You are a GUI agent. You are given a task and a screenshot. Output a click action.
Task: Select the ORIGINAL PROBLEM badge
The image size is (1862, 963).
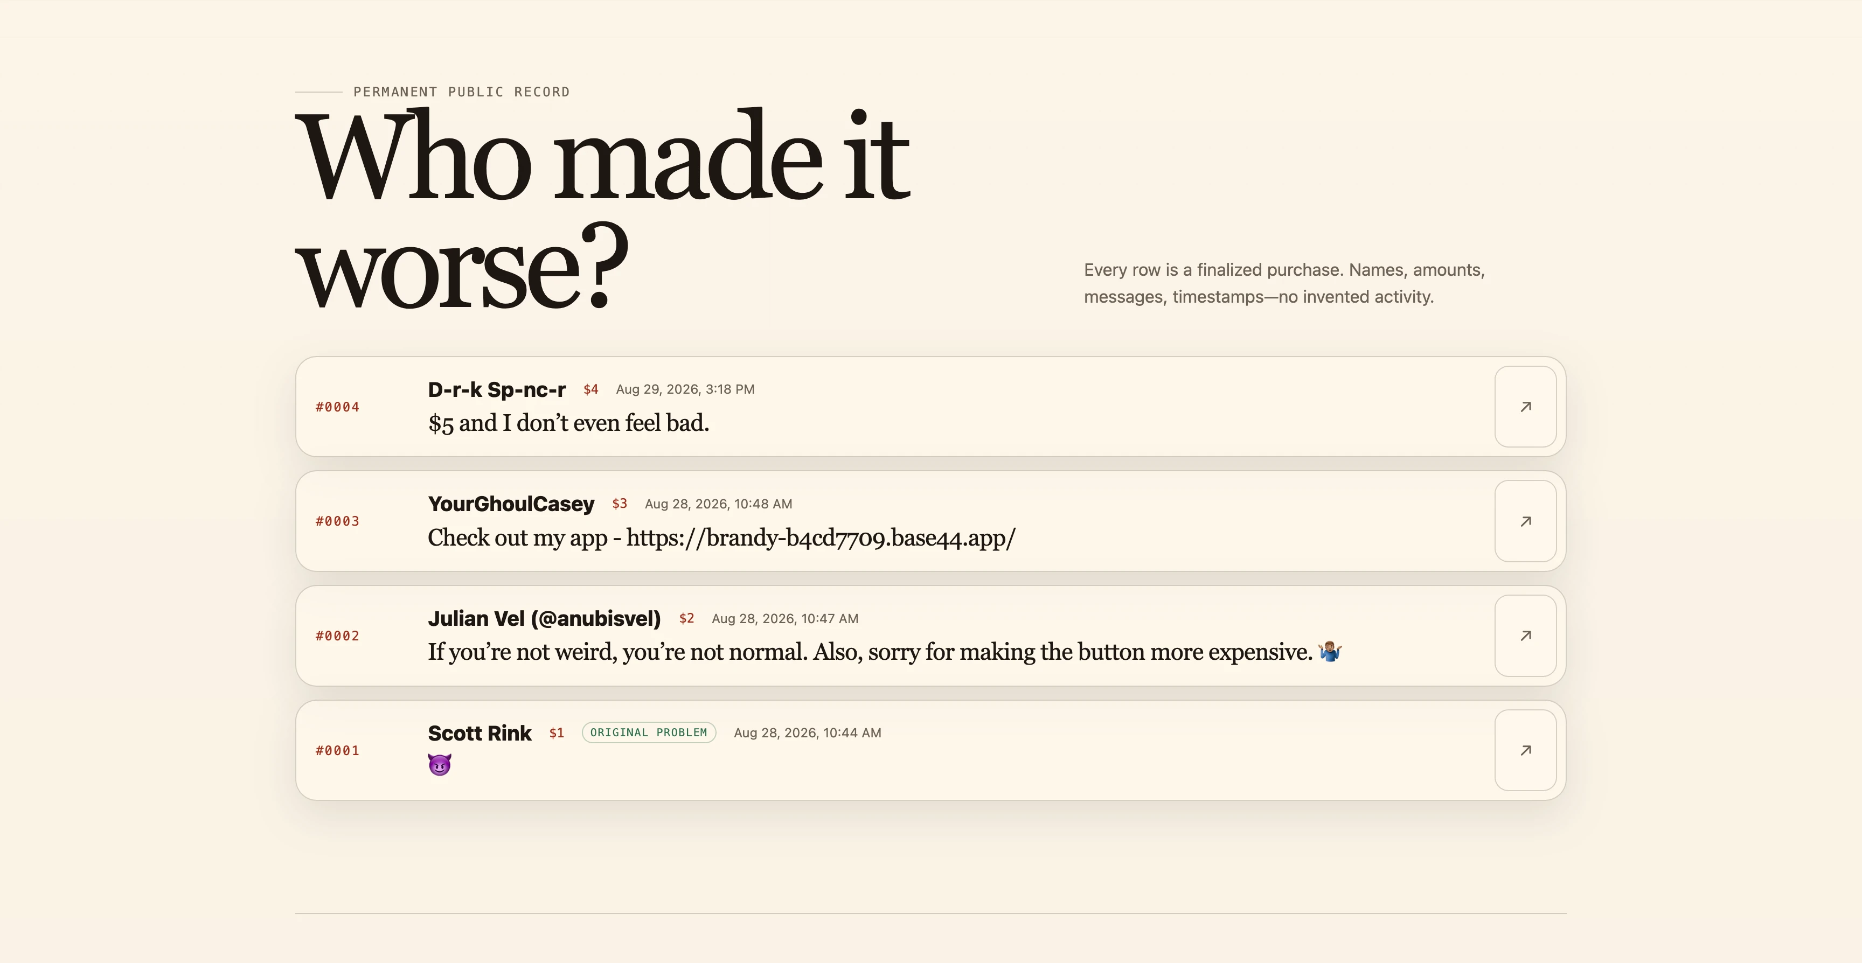tap(648, 732)
